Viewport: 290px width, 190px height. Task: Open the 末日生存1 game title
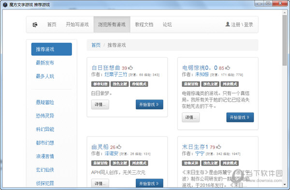(195, 147)
